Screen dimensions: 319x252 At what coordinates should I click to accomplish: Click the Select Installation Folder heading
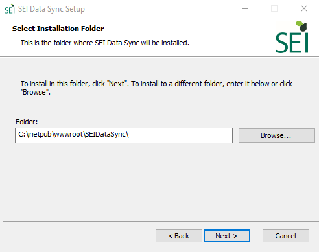point(58,29)
